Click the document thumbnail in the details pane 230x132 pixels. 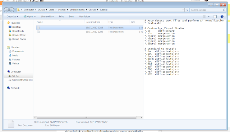click(x=11, y=124)
